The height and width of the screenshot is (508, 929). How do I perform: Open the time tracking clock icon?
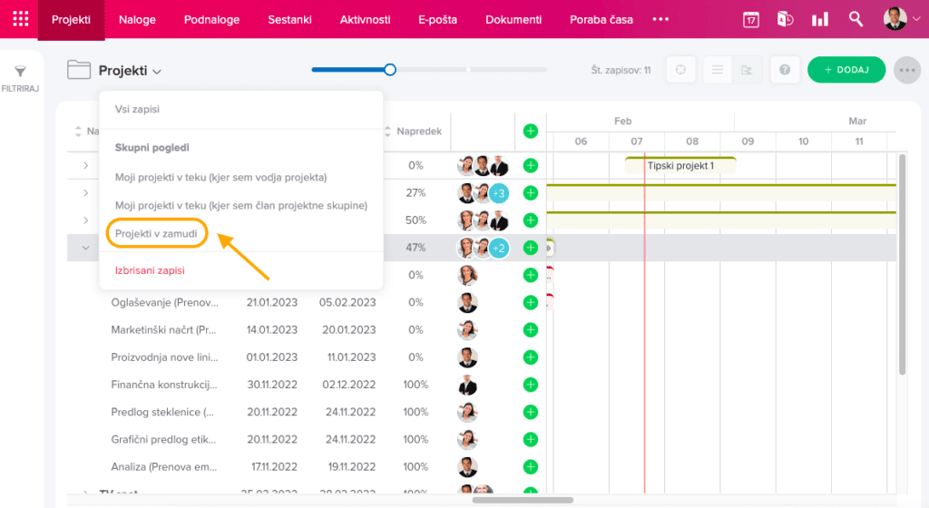coord(786,19)
